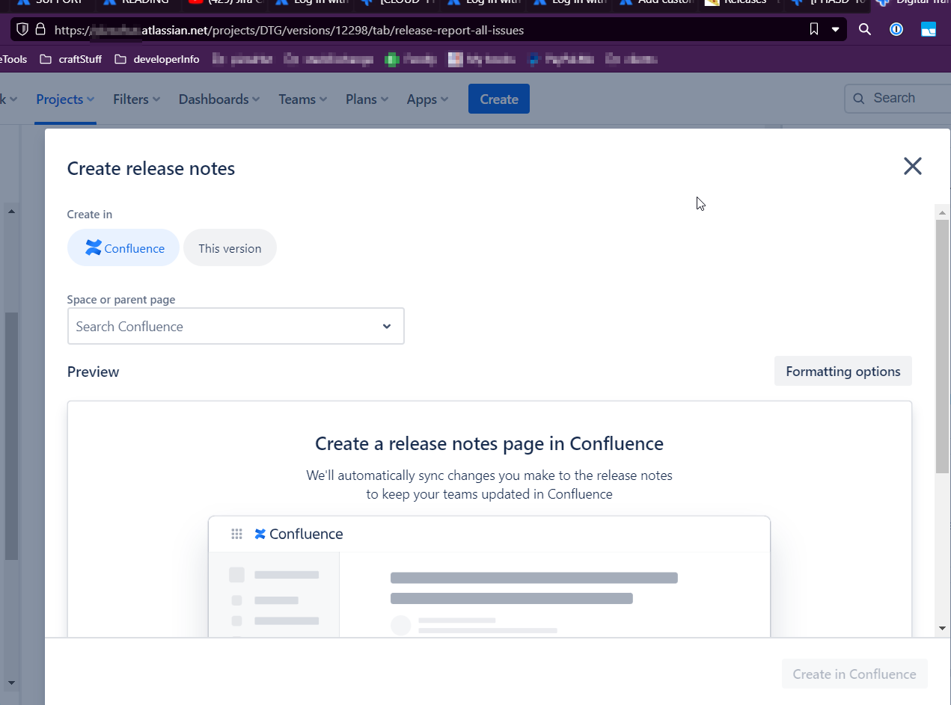Open the Plans menu
The height and width of the screenshot is (705, 951).
click(367, 99)
